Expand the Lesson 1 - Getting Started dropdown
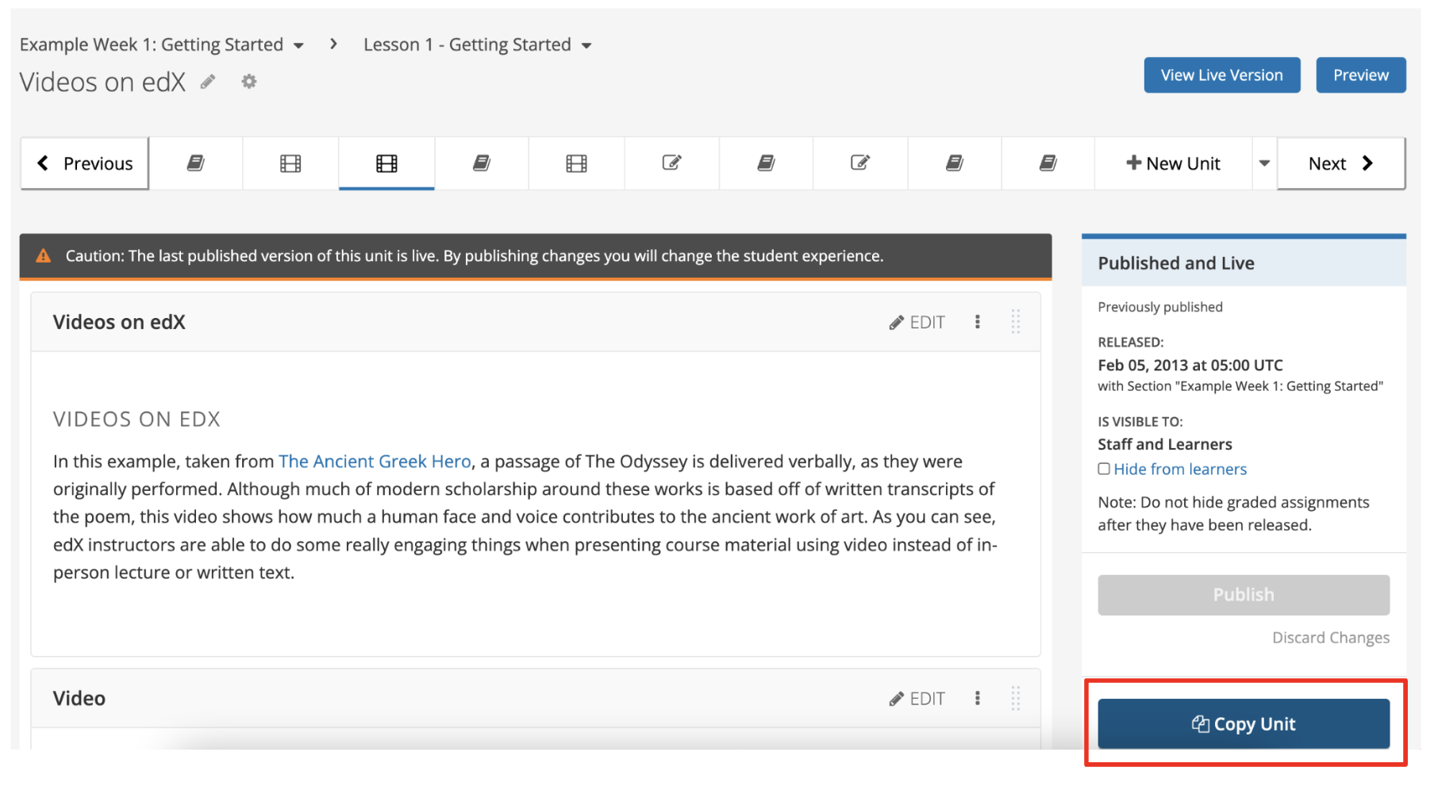1434x790 pixels. coord(586,44)
